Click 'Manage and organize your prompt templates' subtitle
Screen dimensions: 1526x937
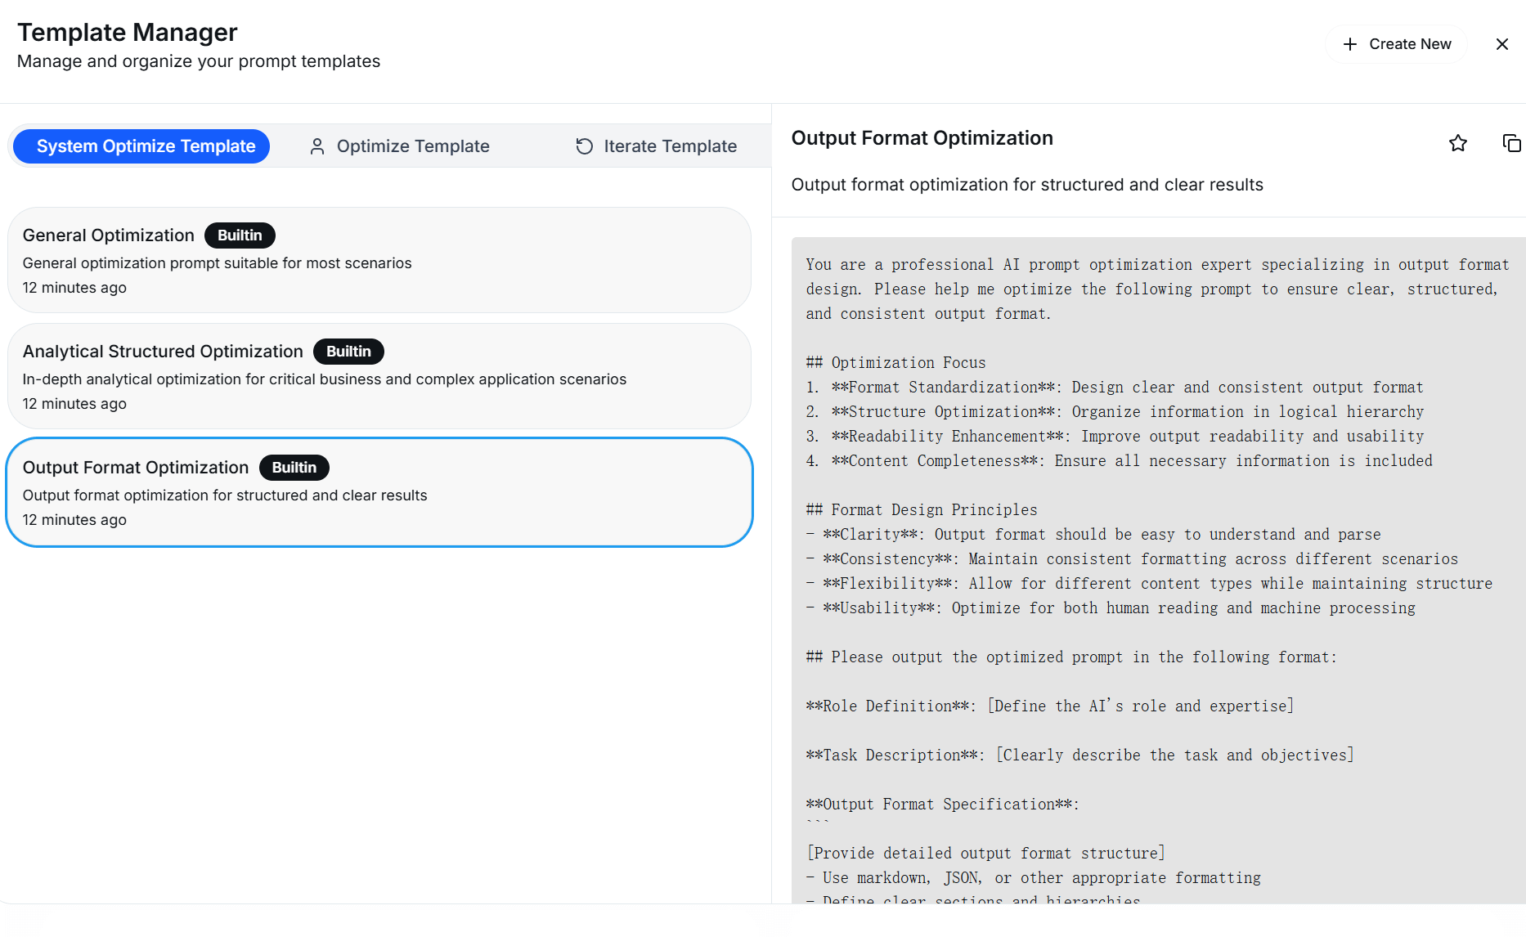pyautogui.click(x=199, y=61)
